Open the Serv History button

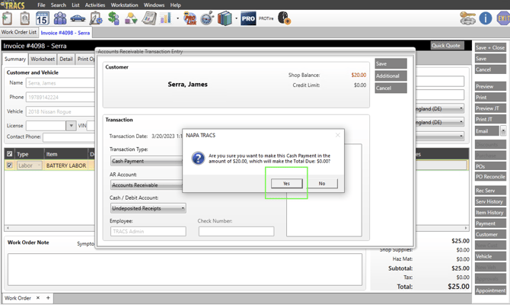coord(490,201)
